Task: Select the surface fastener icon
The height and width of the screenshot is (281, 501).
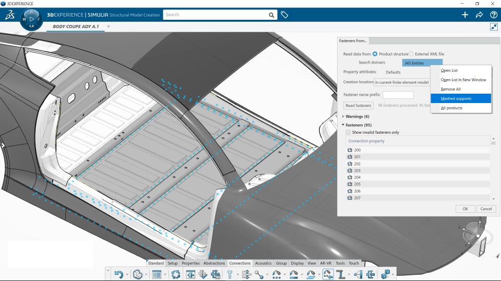Action: (311, 274)
